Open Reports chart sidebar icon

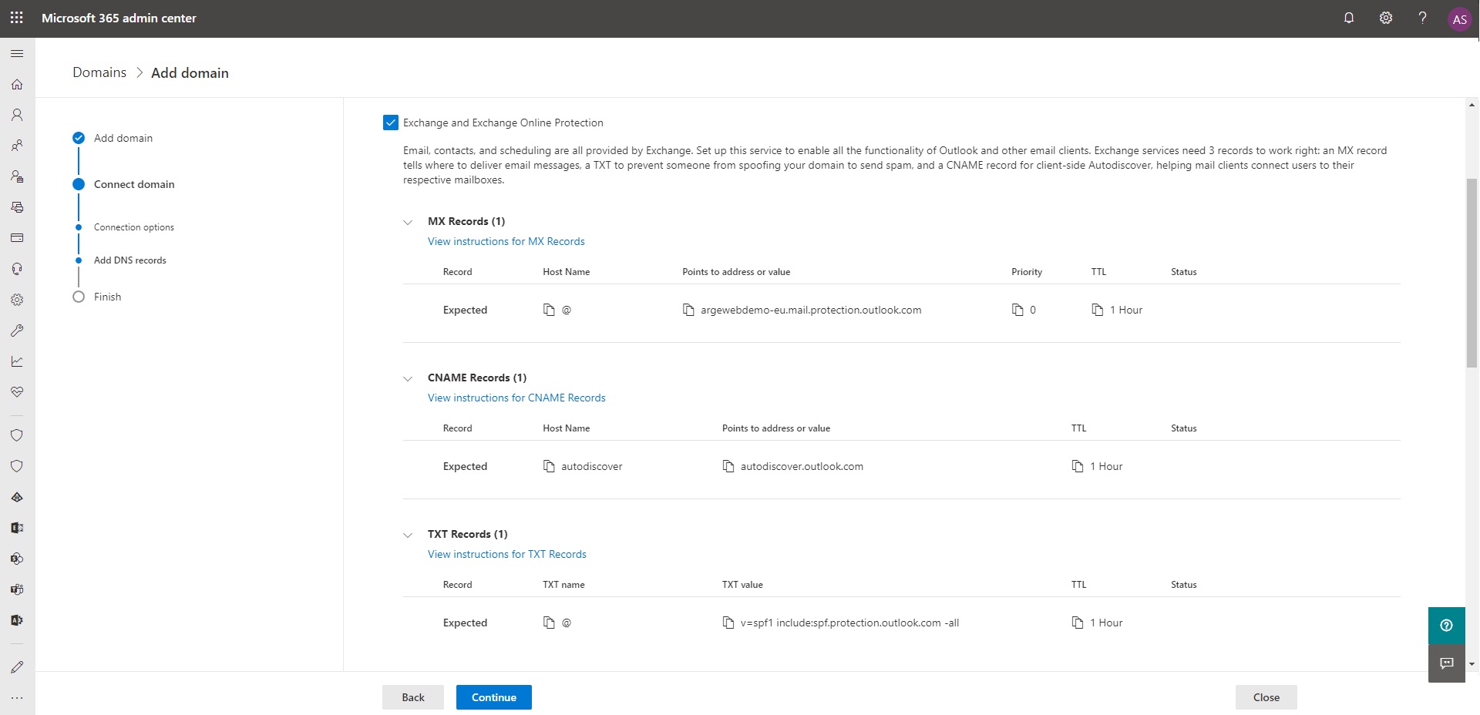click(17, 361)
